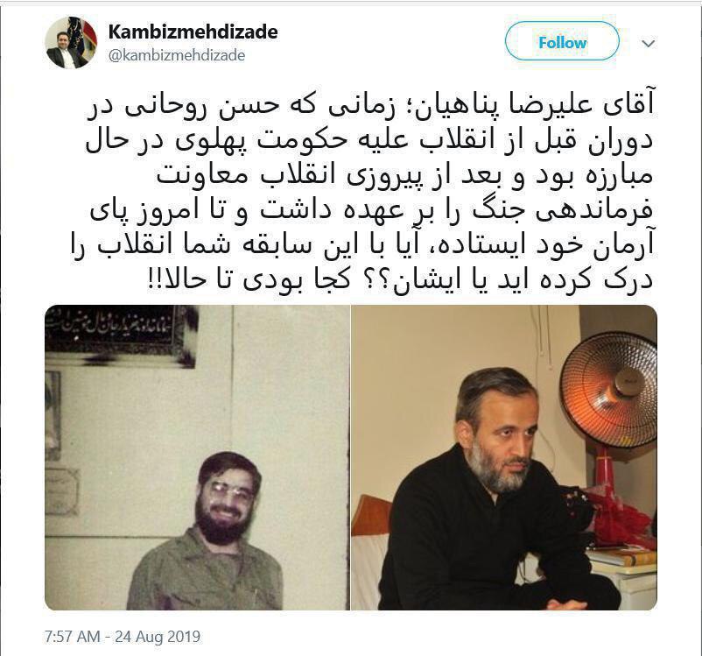Click the first line of tweet text

click(370, 108)
